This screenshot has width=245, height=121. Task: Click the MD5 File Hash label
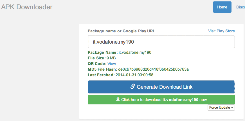[x=102, y=69]
